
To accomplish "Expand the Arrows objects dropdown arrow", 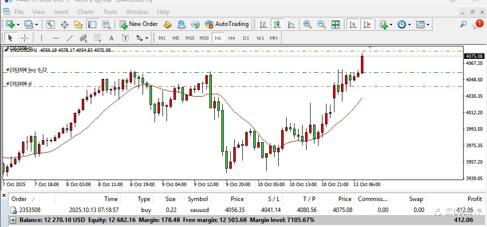I will tap(147, 38).
